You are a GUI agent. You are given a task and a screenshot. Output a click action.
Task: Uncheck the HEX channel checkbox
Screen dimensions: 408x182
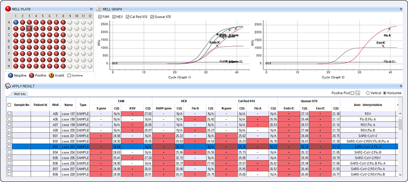114,17
